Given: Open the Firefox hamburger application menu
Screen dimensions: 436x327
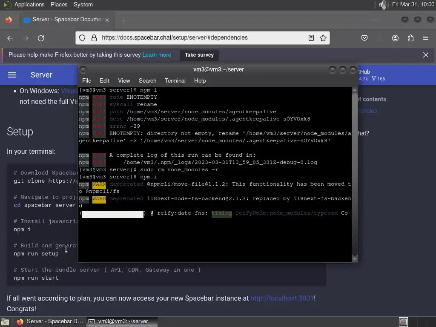Looking at the screenshot, I should pos(426,38).
